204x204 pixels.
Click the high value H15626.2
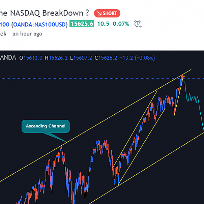(x=56, y=58)
